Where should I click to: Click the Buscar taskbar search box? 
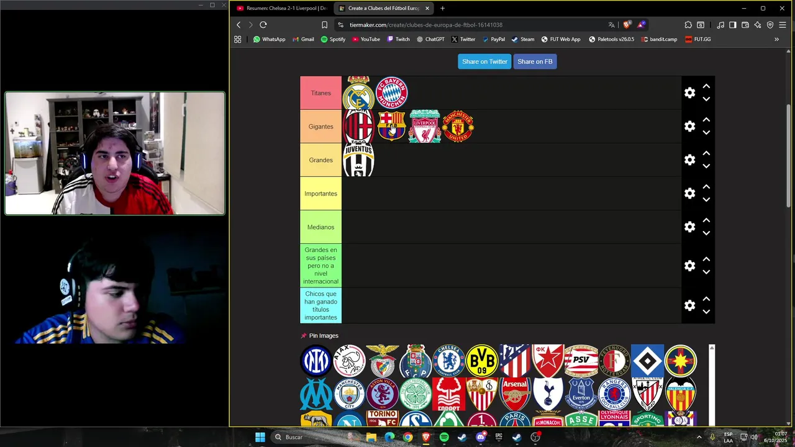tap(314, 437)
